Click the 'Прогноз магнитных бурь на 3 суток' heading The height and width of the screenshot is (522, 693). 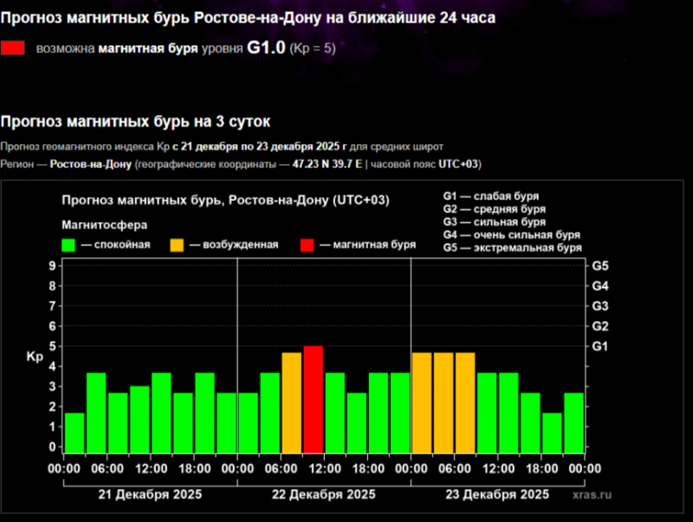pos(141,122)
